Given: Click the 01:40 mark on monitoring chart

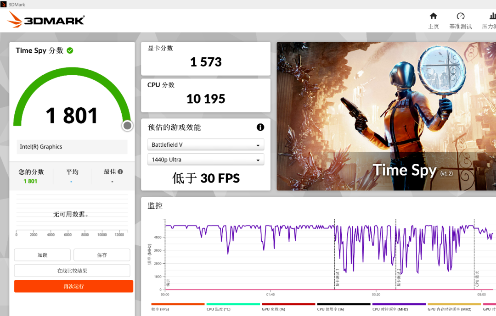Looking at the screenshot, I should click(271, 294).
